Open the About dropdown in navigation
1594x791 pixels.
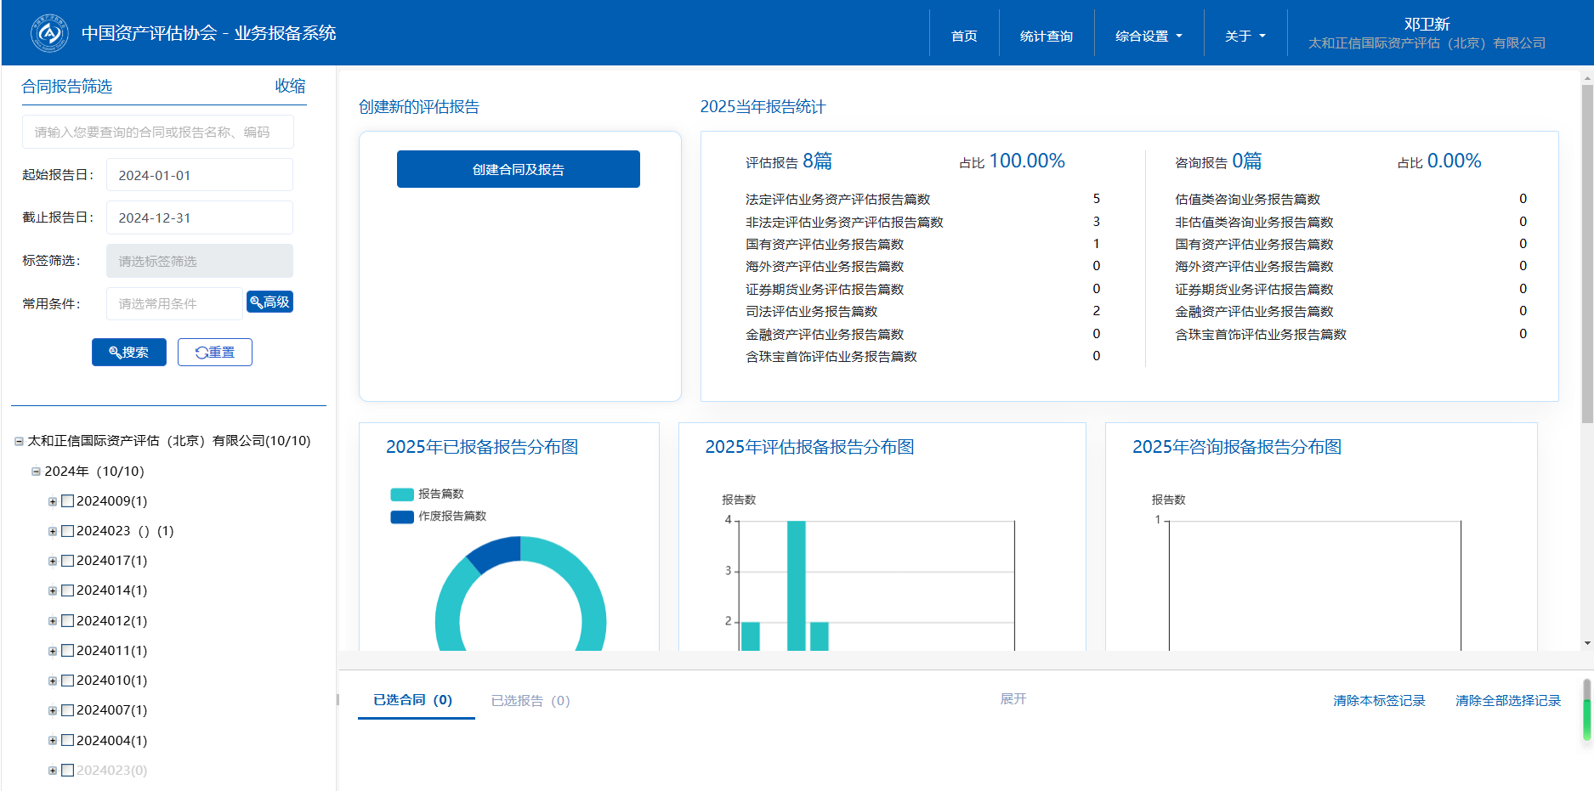(x=1245, y=36)
